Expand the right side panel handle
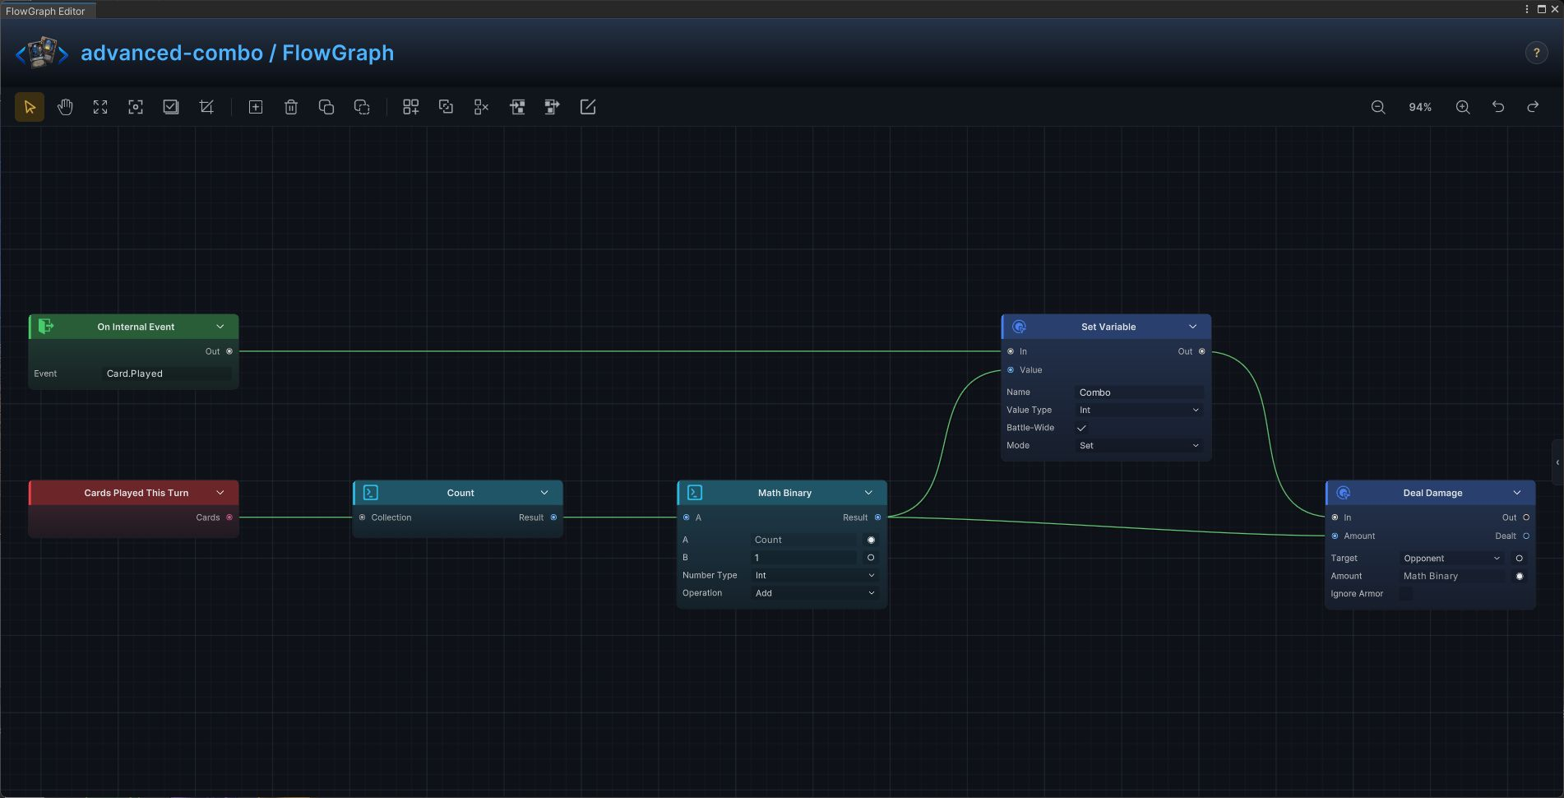Screen dimensions: 1564x798 pyautogui.click(x=1557, y=462)
